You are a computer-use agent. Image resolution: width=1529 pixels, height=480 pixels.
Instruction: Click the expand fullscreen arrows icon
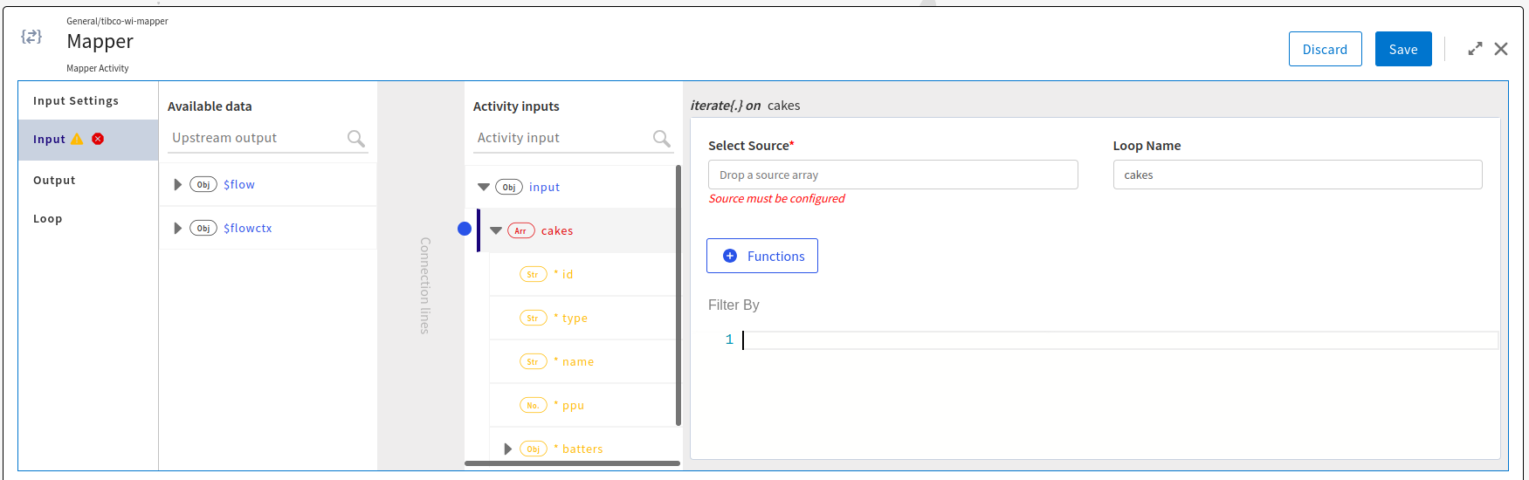pos(1475,49)
